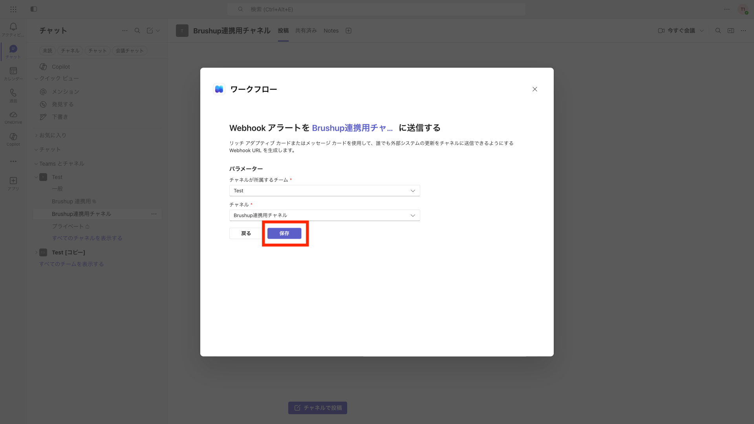Screen dimensions: 754x424
Task: Select the Chat icon in left rail
Action: click(x=13, y=51)
